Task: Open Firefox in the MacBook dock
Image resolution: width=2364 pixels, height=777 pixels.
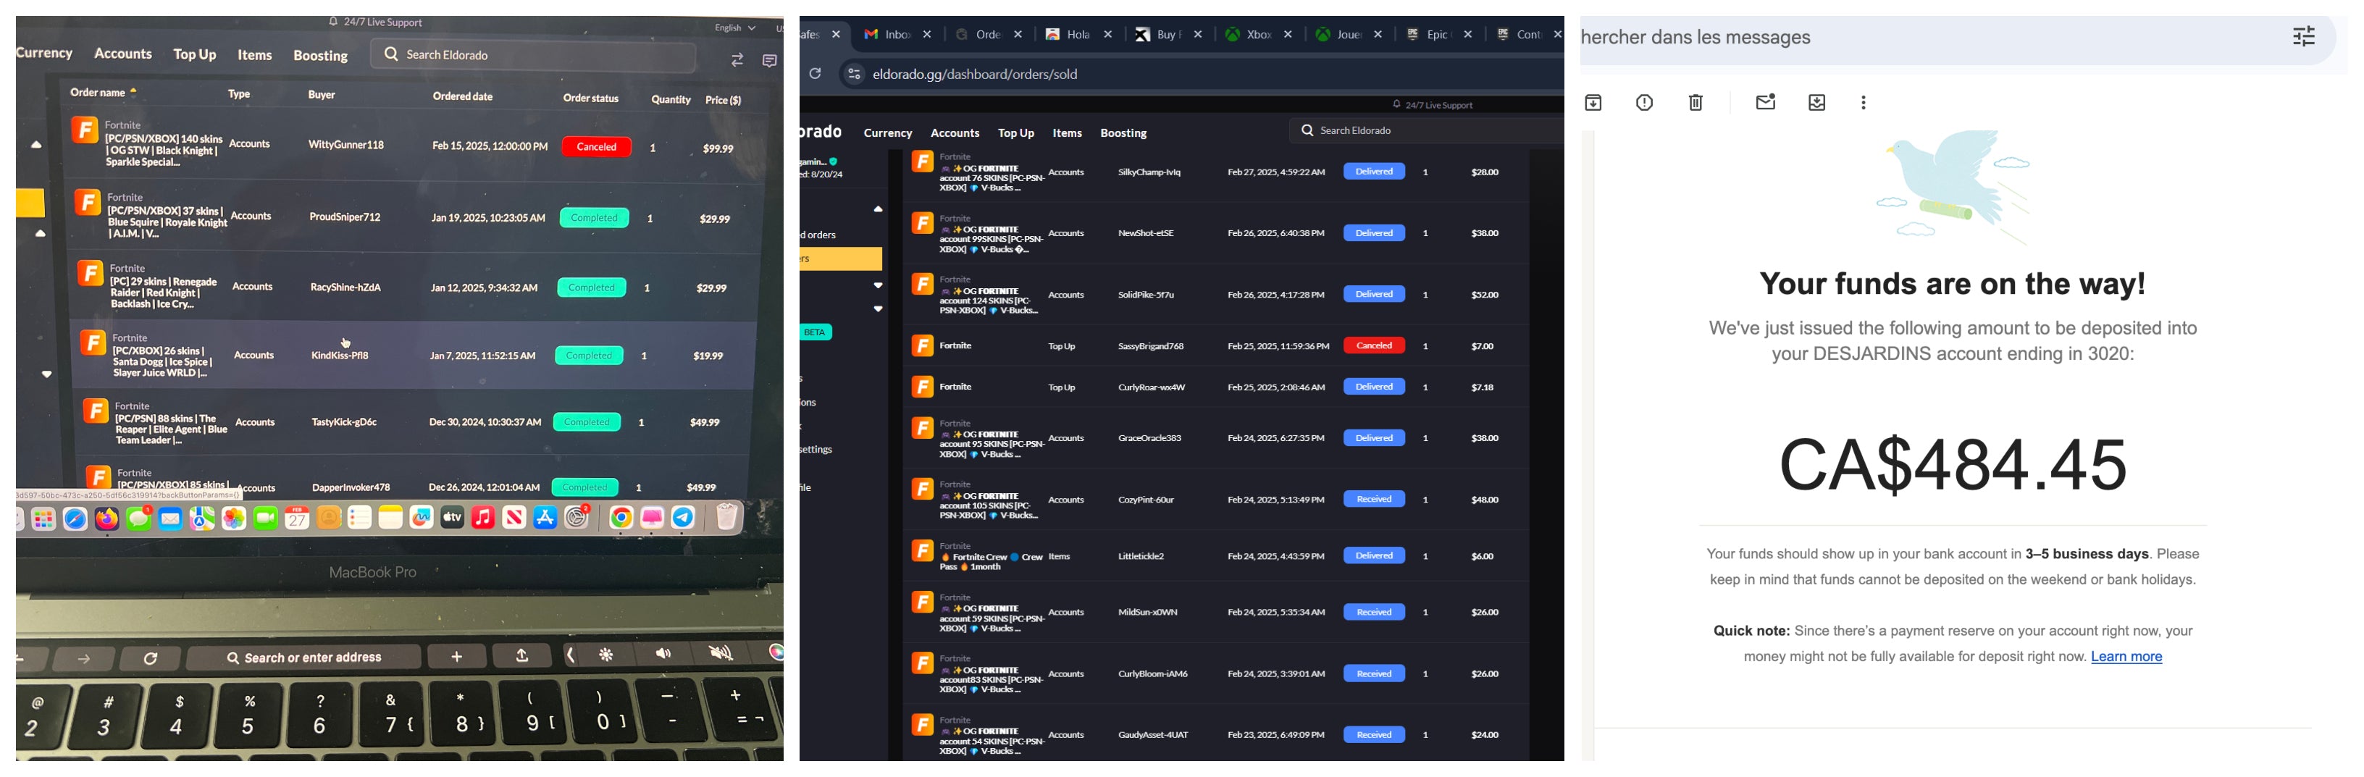Action: [x=107, y=519]
